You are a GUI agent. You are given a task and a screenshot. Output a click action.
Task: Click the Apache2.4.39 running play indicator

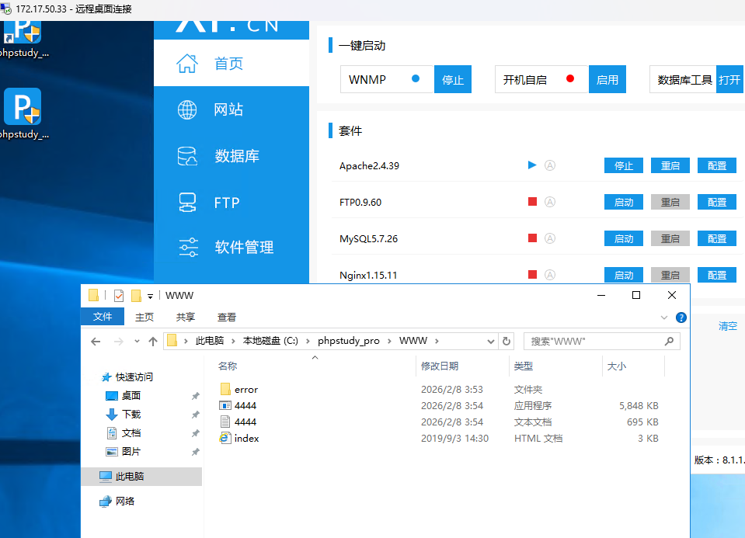point(532,165)
